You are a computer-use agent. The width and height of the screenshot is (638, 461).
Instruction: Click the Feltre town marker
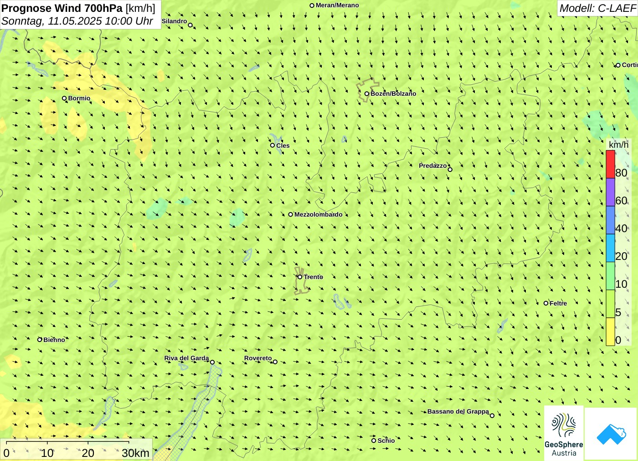click(x=546, y=303)
